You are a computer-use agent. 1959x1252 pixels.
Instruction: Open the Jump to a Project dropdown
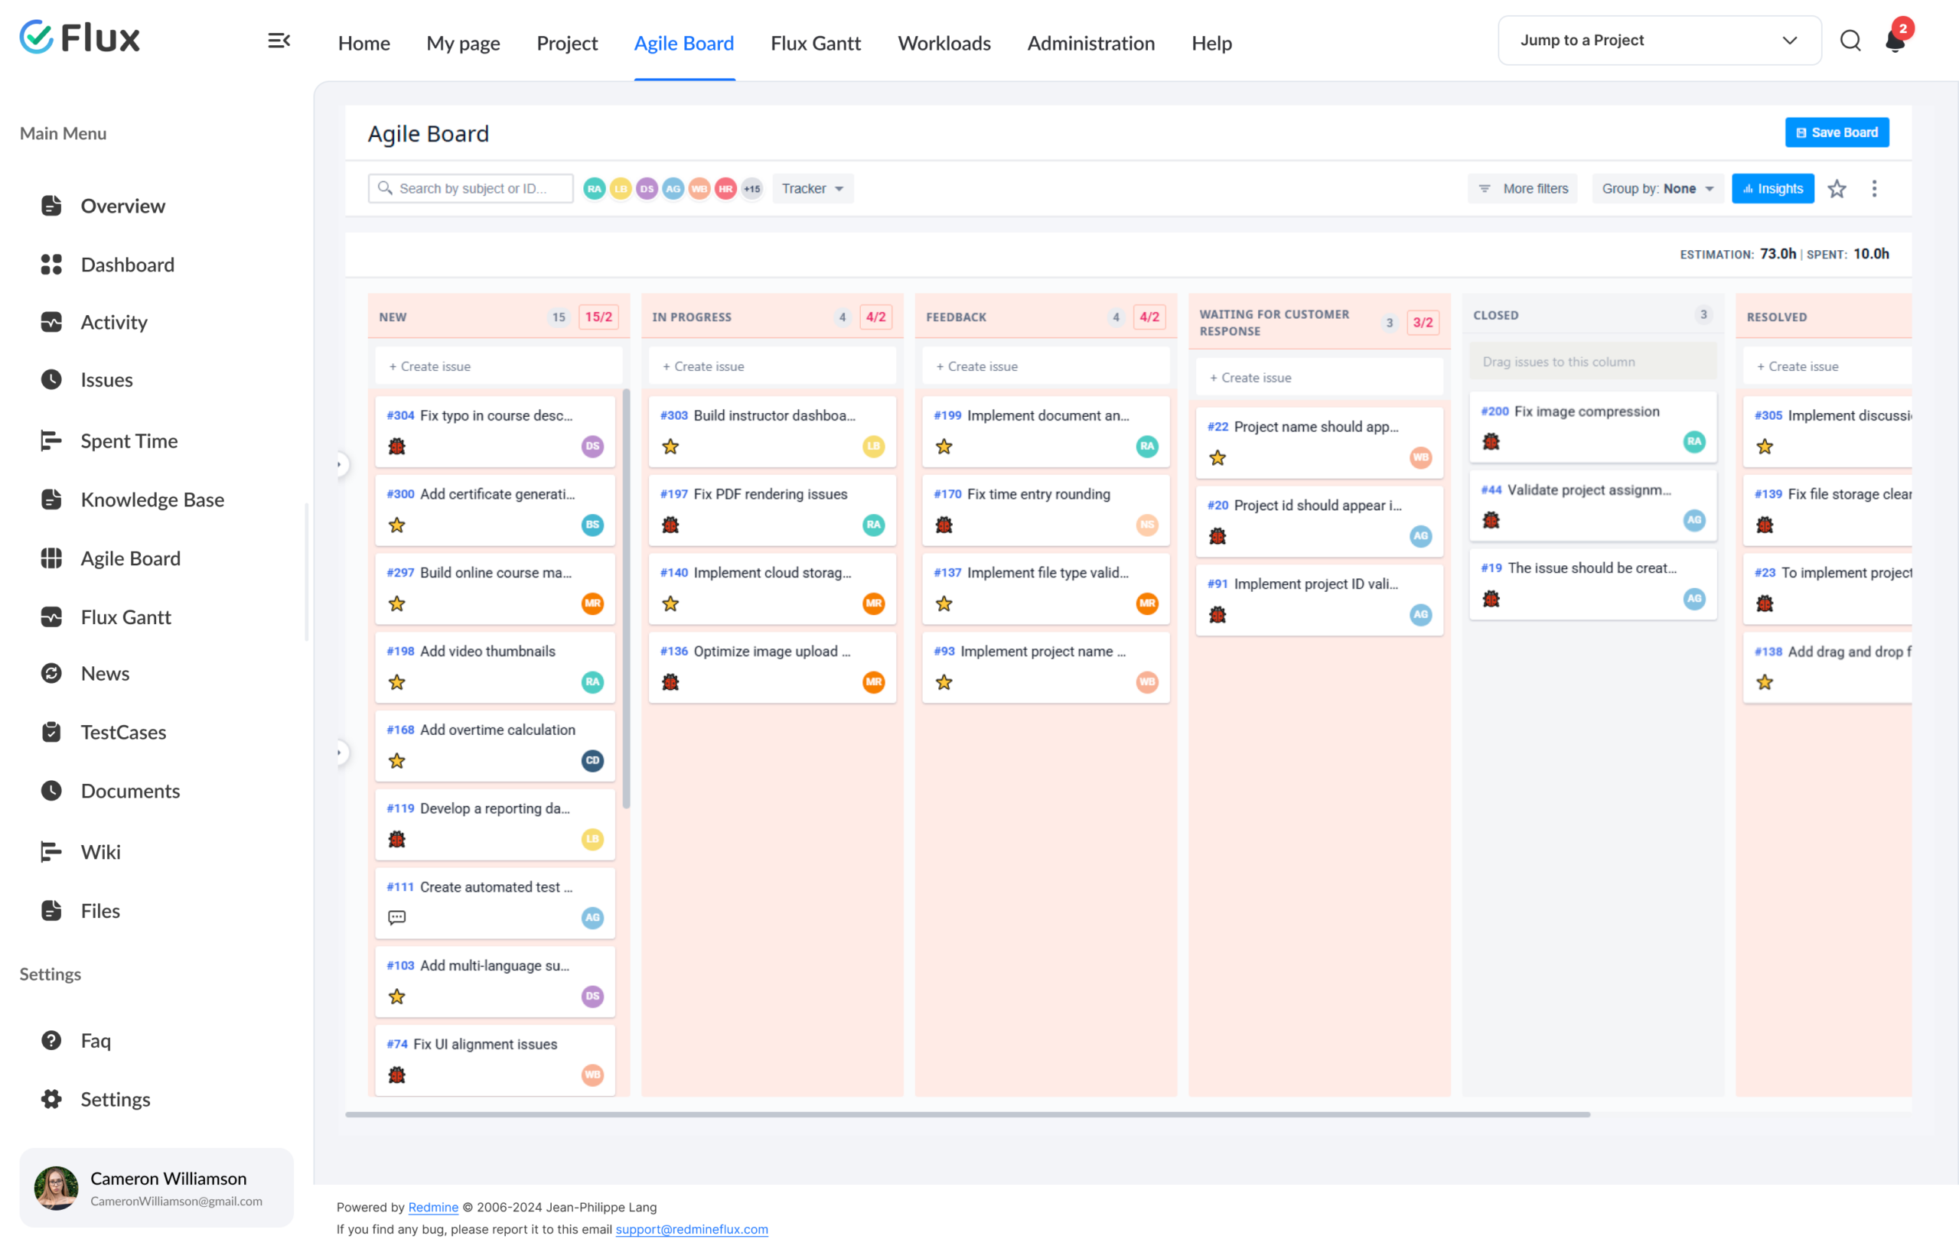(1660, 41)
